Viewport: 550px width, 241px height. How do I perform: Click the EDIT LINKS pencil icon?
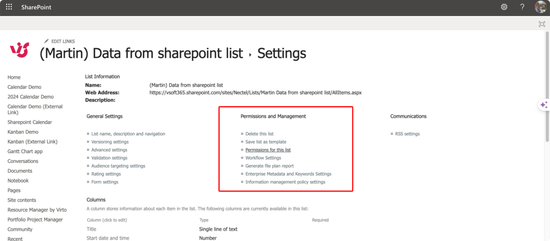click(46, 41)
